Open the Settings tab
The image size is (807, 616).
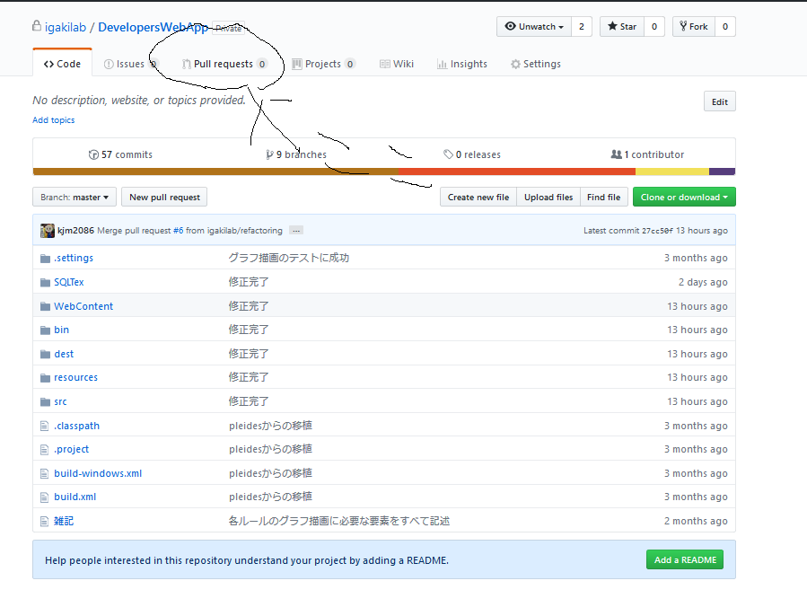[535, 64]
